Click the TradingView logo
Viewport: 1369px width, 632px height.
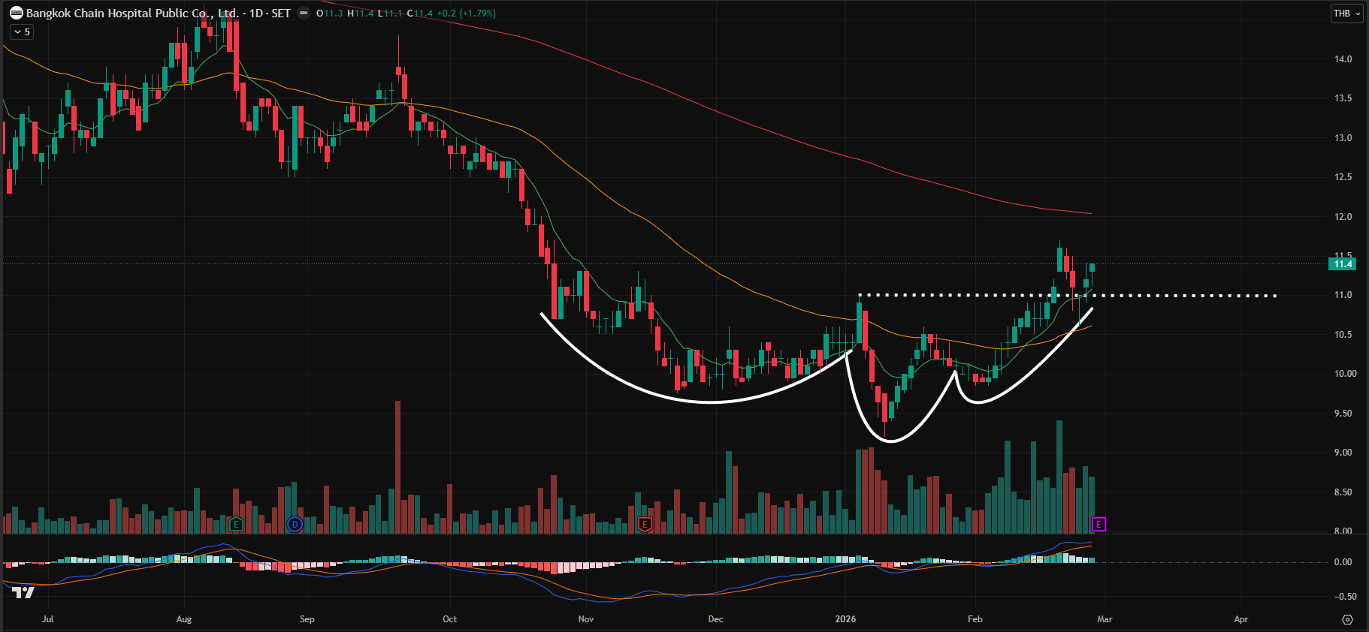click(23, 593)
